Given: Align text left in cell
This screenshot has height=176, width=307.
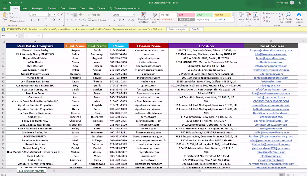Looking at the screenshot, I should coord(68,20).
